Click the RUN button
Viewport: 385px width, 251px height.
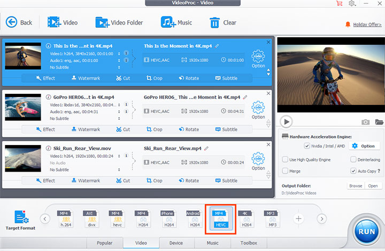(x=367, y=232)
